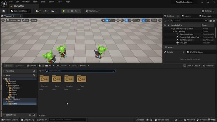Activate the rotate gizmo tool
The width and height of the screenshot is (217, 122).
(110, 20)
